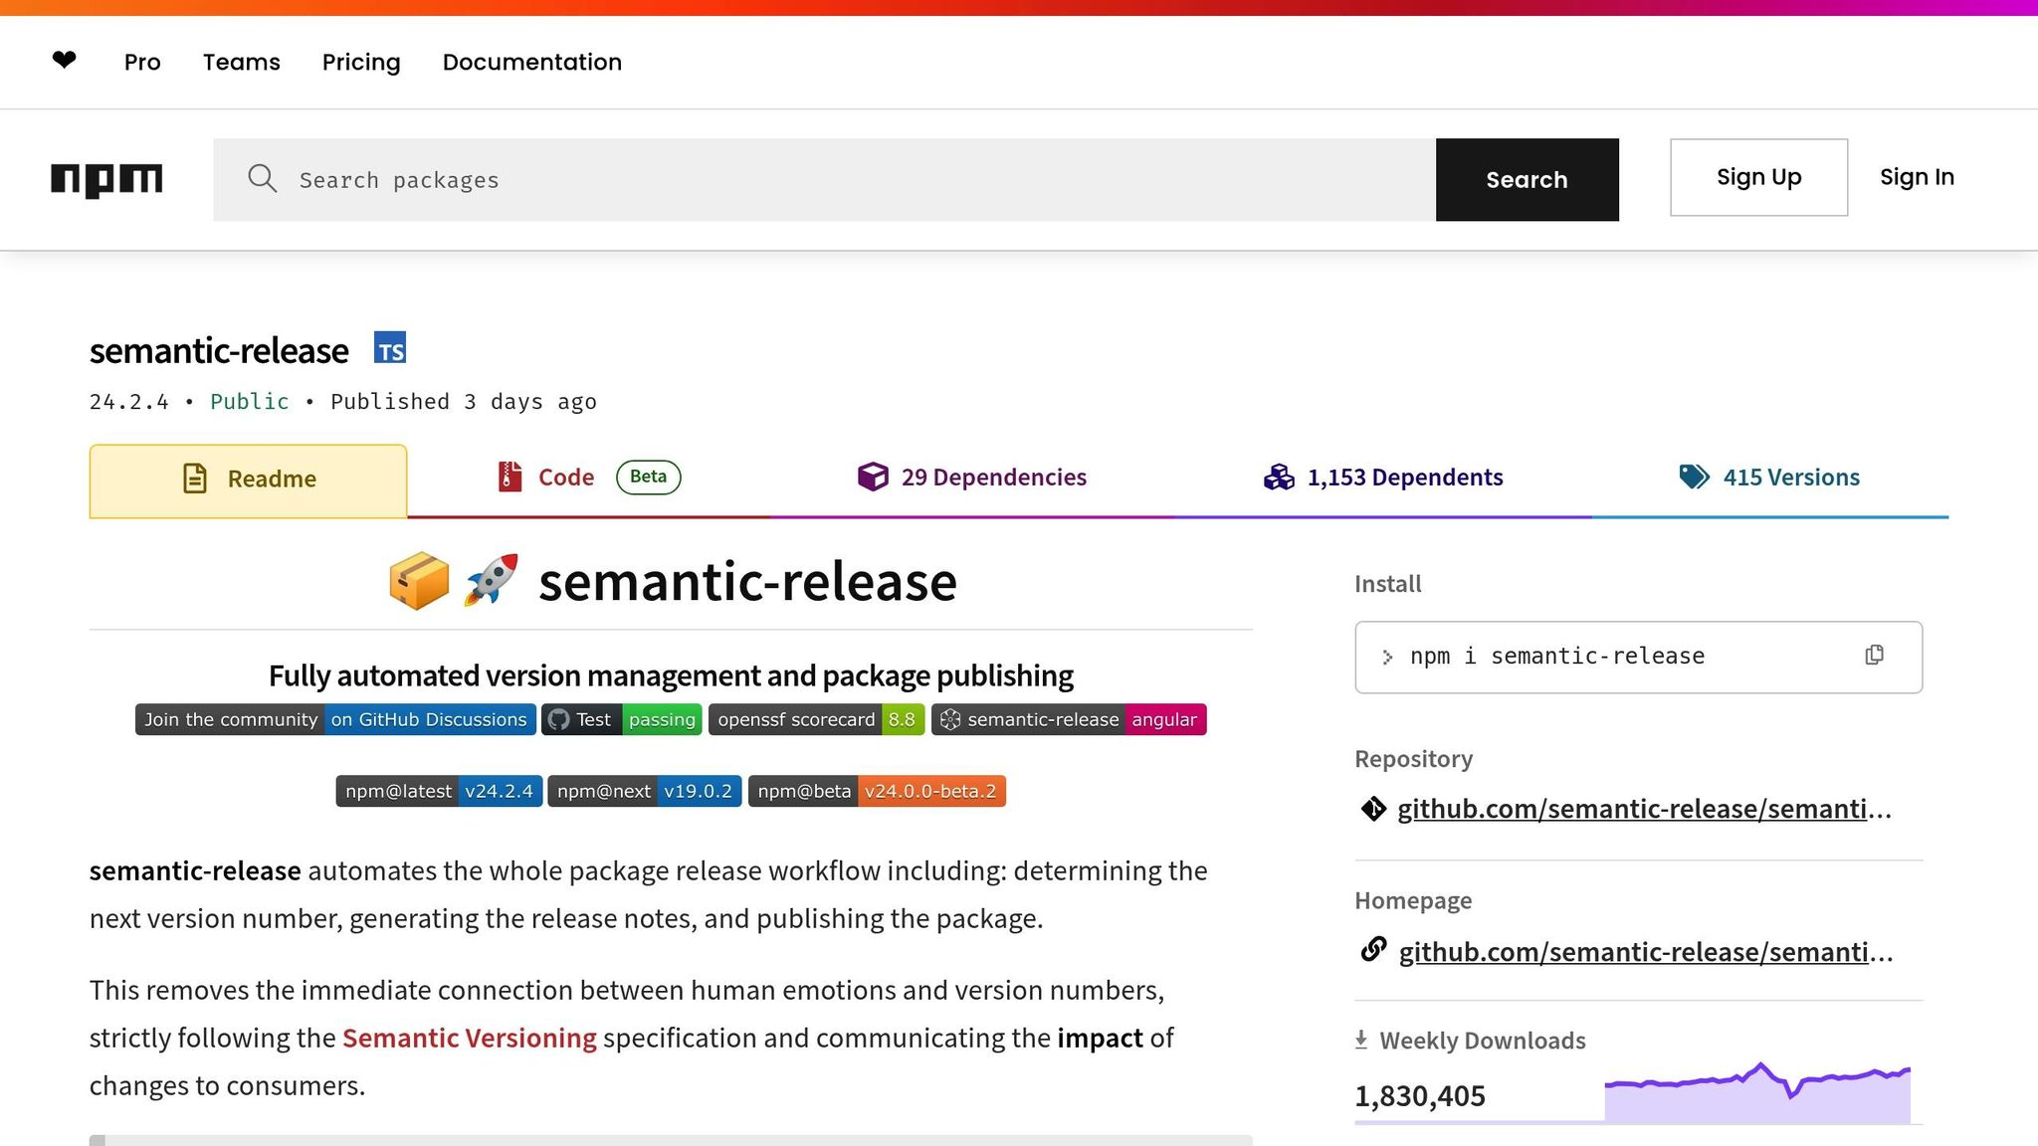
Task: Click the npm i semantic-release command box
Action: (x=1638, y=657)
